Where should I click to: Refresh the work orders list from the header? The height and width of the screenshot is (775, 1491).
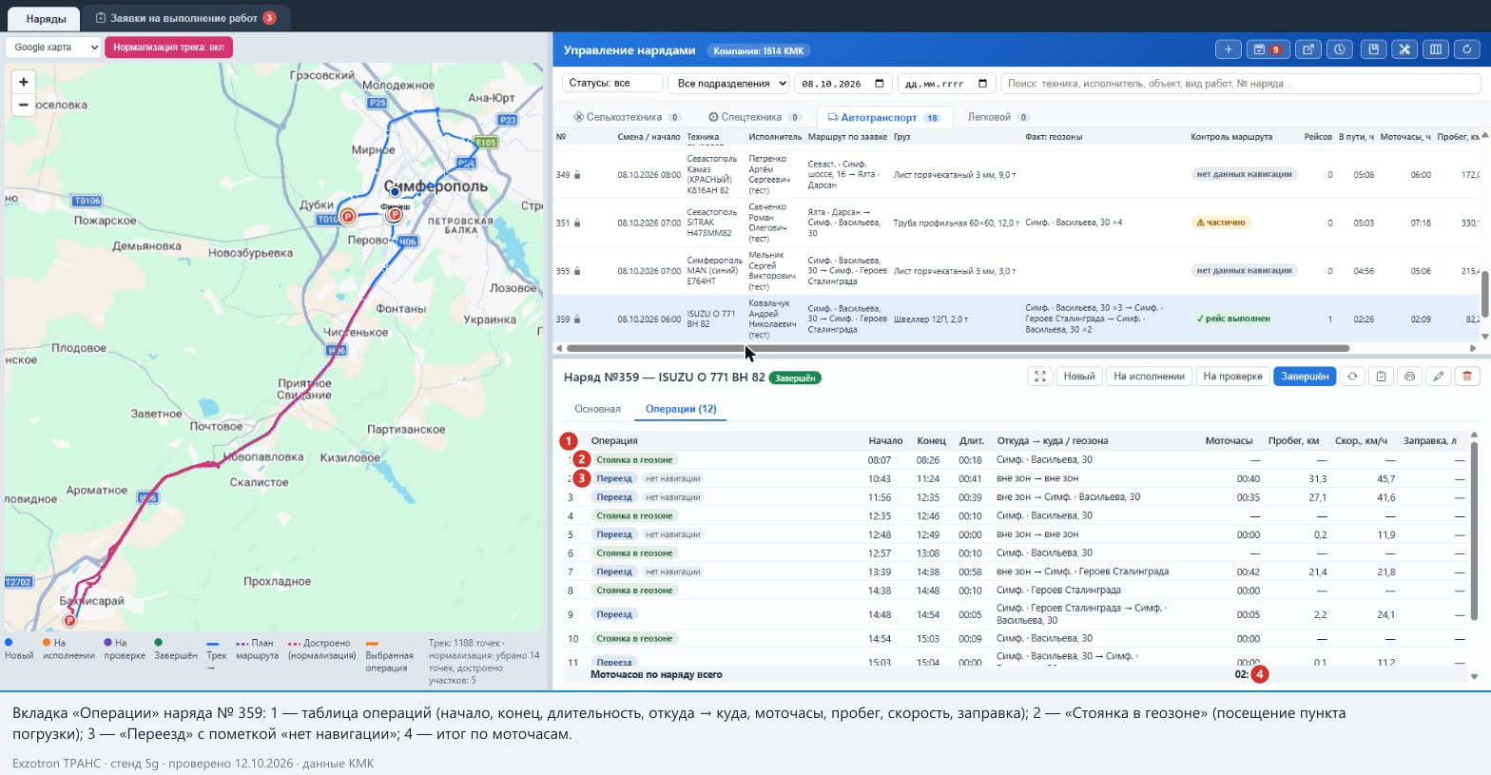1467,49
